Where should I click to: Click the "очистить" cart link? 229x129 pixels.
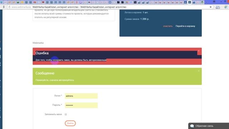tap(168, 26)
